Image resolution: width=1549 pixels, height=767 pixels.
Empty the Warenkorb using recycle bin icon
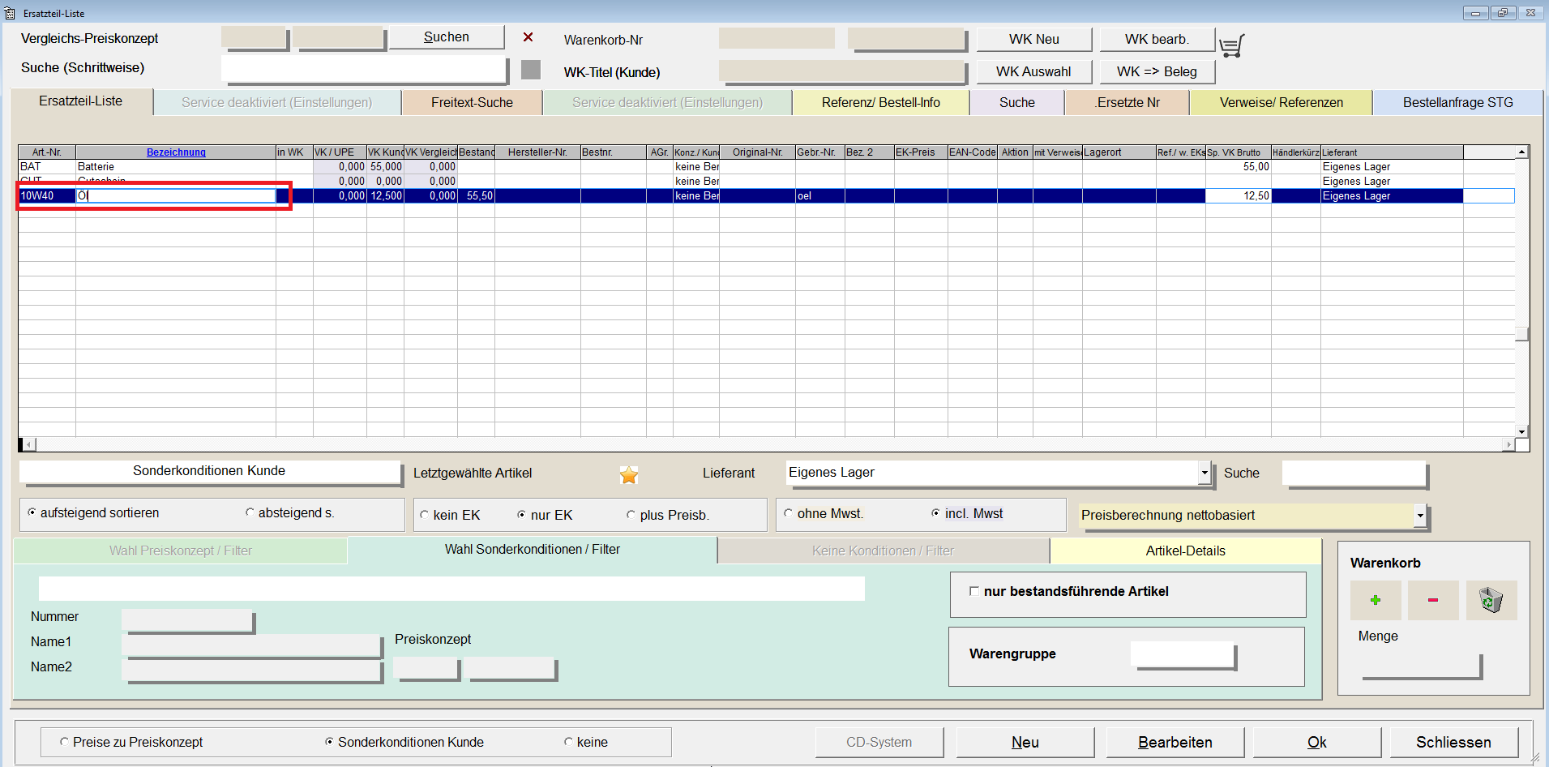point(1491,600)
